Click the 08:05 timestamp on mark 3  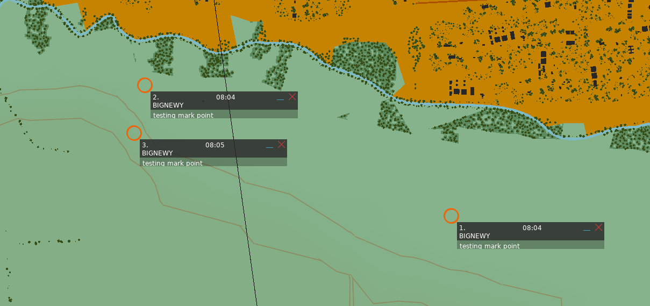point(215,145)
